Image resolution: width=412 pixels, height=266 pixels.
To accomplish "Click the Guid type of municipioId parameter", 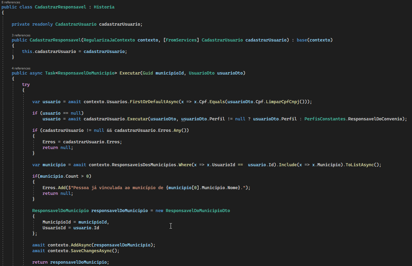I will (x=148, y=73).
